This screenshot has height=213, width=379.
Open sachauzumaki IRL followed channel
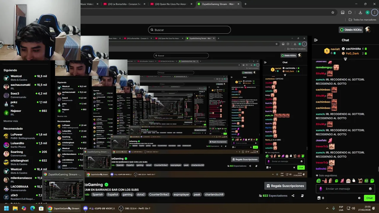25,86
